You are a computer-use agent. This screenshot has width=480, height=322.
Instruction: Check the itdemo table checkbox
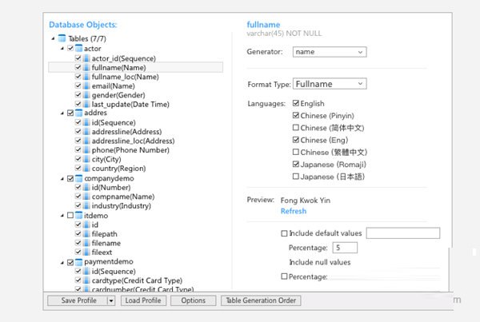[70, 215]
